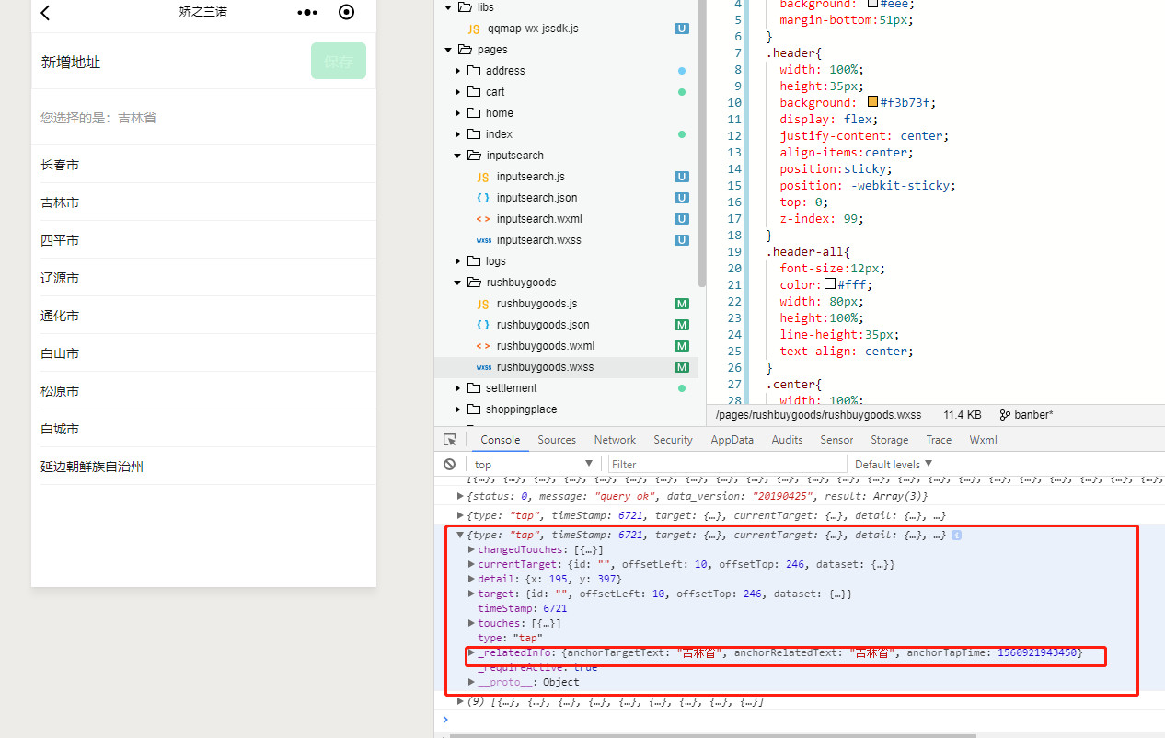Viewport: 1165px width, 738px height.
Task: Open the mini program three-dot menu
Action: coord(308,13)
